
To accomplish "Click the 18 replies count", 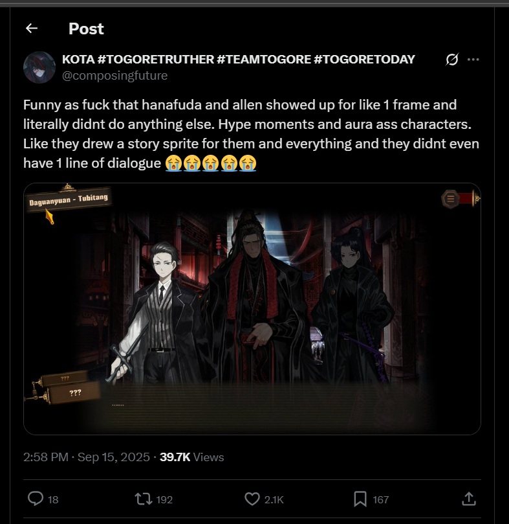I will click(53, 499).
